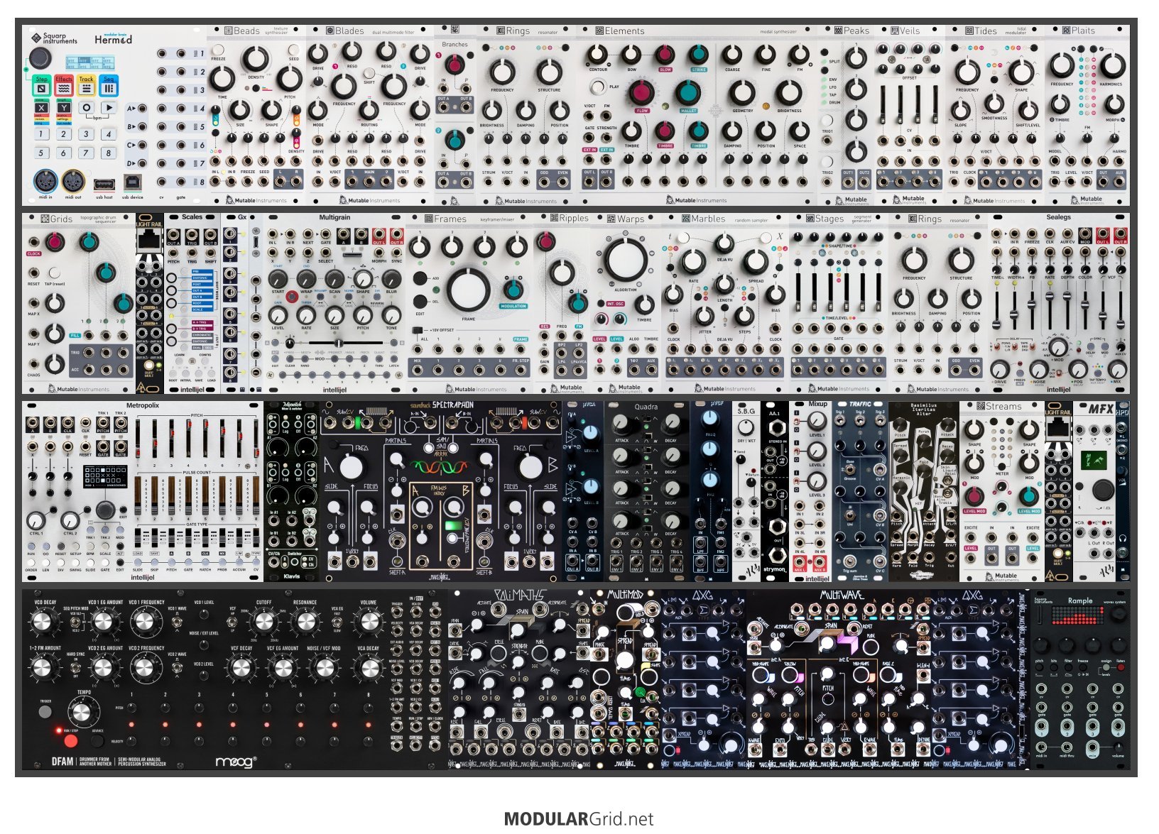Click the RESONANCE knob on DFAM

pos(305,622)
